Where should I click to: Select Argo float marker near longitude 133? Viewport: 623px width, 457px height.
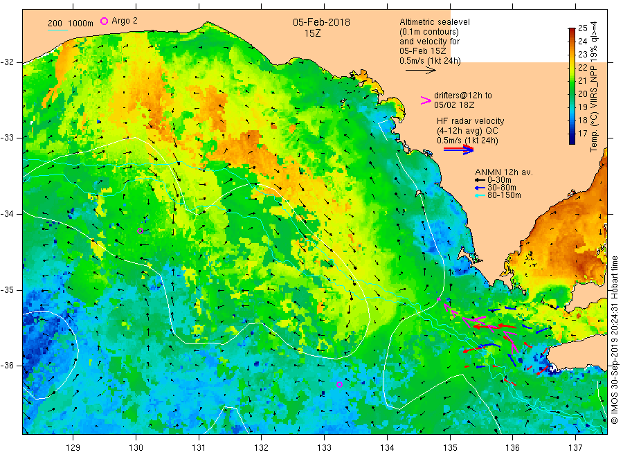point(339,384)
